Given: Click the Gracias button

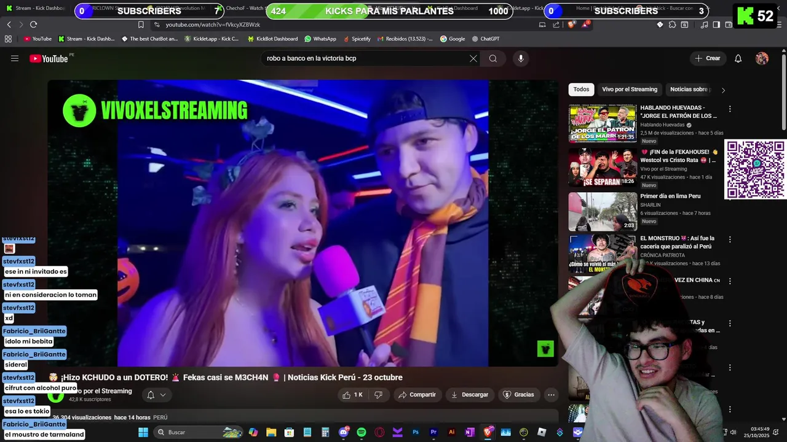Looking at the screenshot, I should pyautogui.click(x=518, y=395).
